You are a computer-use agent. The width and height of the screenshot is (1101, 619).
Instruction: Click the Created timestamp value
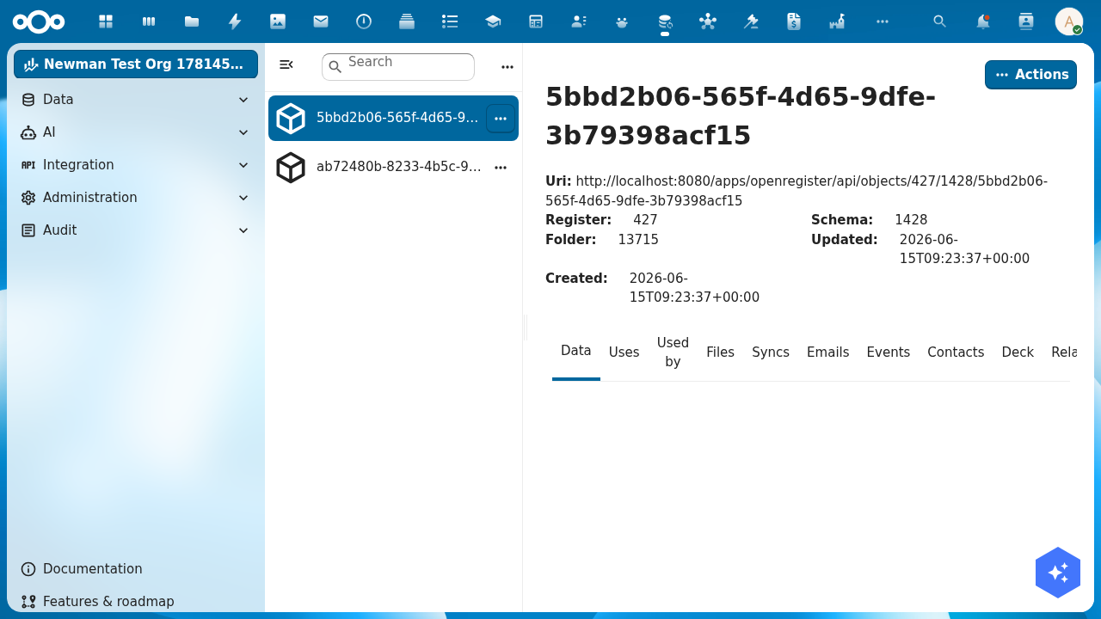point(694,288)
